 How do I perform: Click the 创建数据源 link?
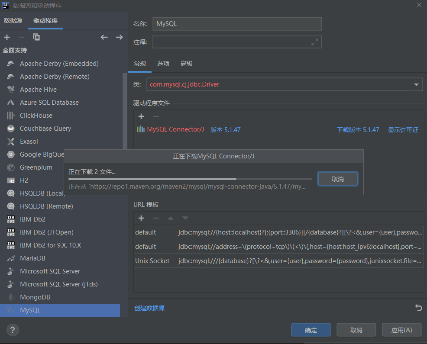point(149,308)
